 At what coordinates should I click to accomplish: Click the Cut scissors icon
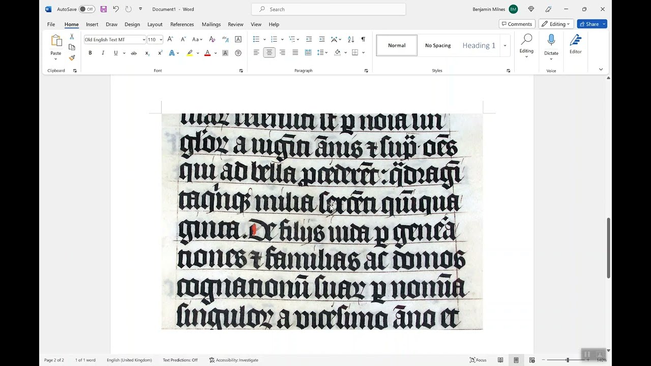coord(72,37)
